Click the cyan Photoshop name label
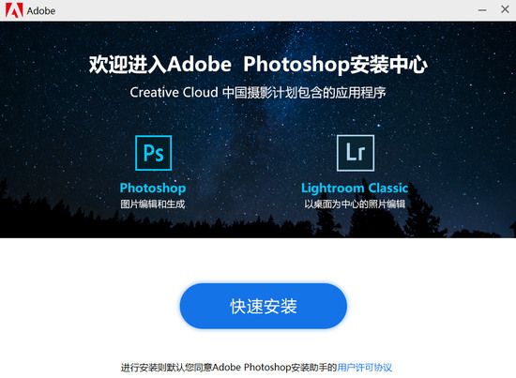 pyautogui.click(x=153, y=188)
